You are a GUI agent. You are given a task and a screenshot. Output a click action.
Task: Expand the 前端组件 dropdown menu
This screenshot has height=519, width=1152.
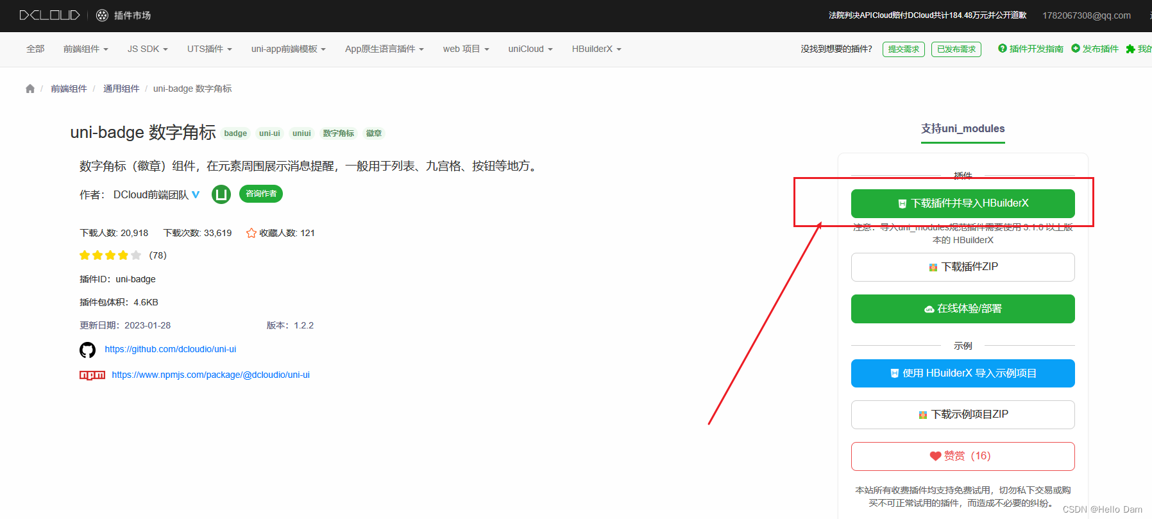click(86, 49)
